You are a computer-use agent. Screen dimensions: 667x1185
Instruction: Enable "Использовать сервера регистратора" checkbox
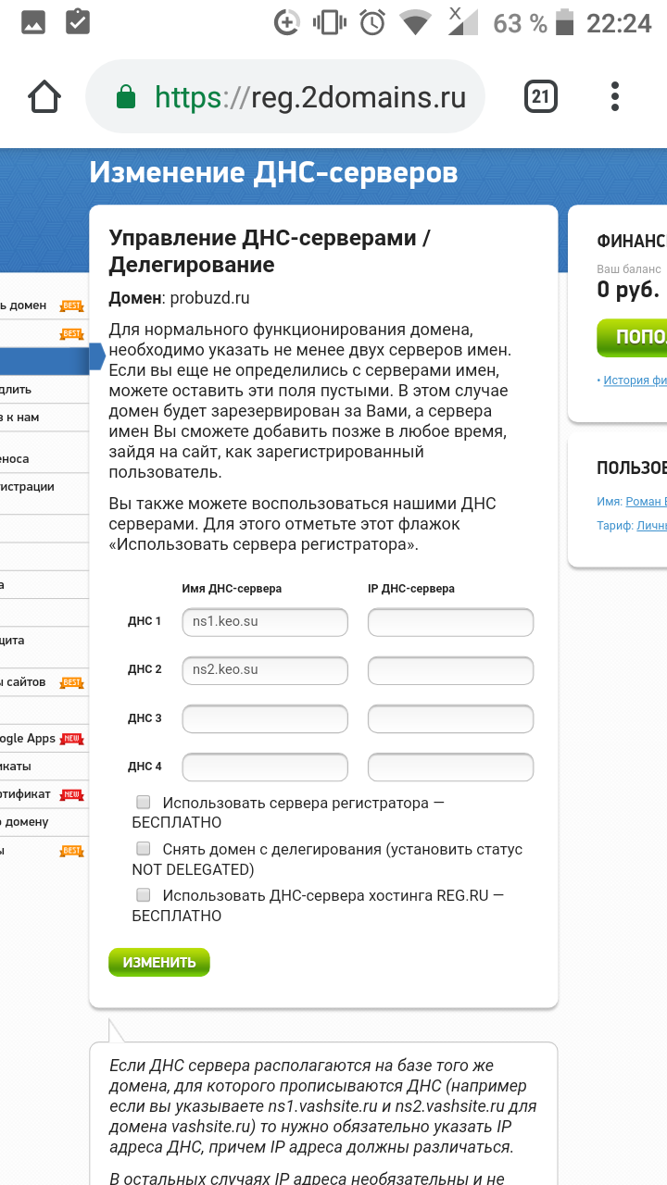click(x=144, y=802)
